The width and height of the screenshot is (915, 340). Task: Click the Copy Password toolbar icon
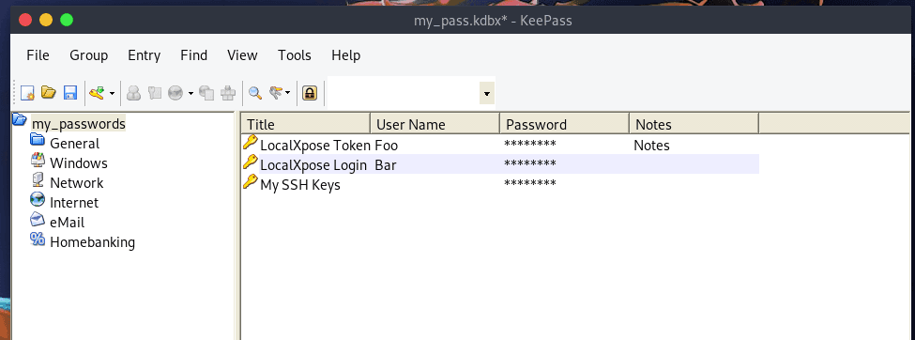(x=154, y=92)
